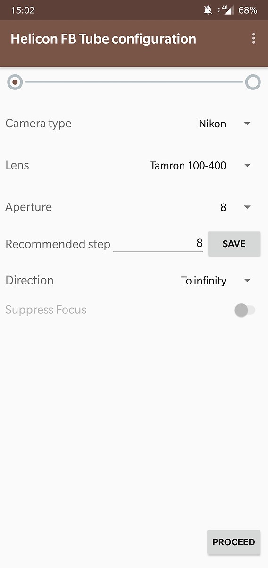Tap the muted notifications bell icon

pyautogui.click(x=208, y=10)
